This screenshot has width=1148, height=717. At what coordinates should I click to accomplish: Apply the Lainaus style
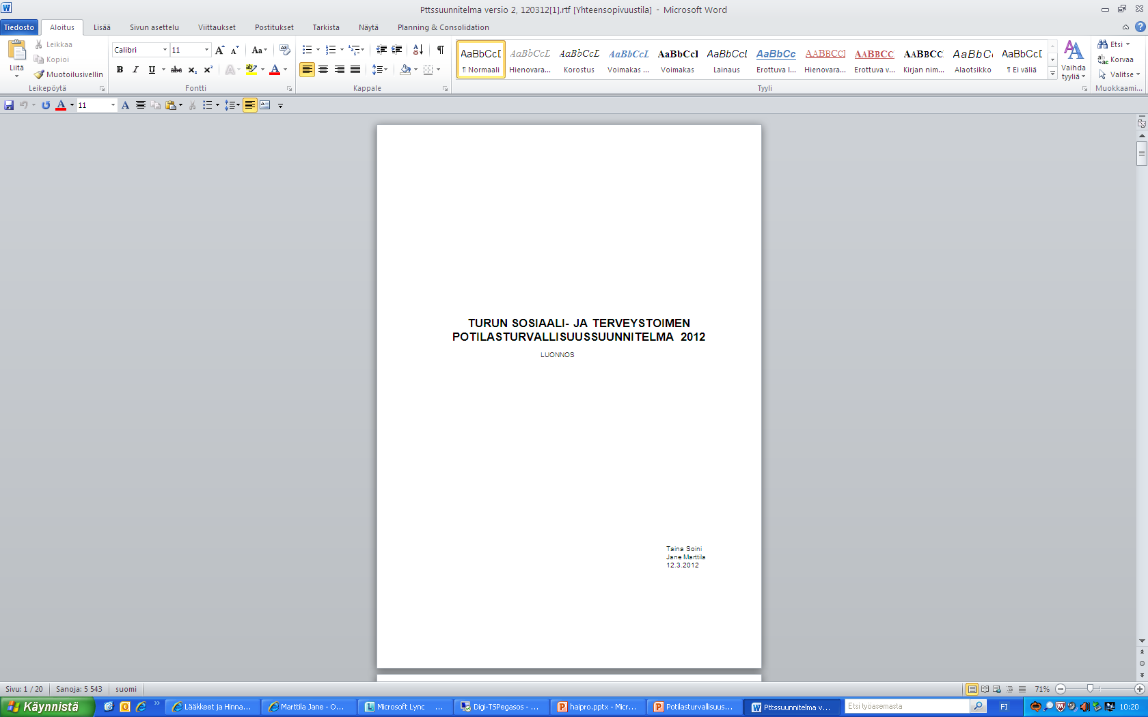pos(727,59)
